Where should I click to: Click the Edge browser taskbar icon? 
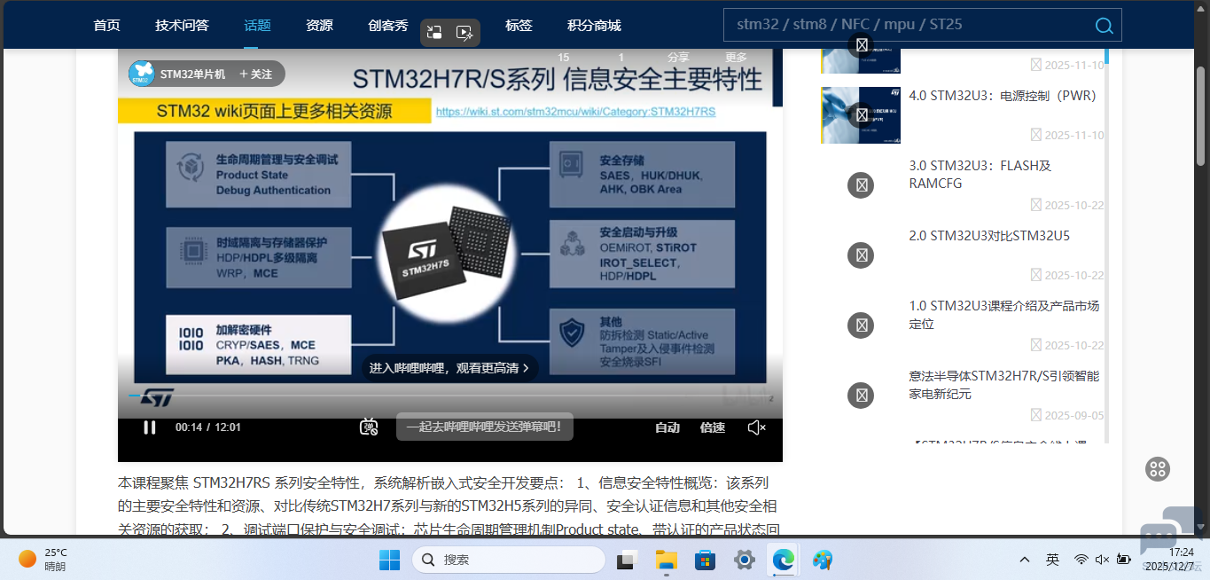(783, 560)
